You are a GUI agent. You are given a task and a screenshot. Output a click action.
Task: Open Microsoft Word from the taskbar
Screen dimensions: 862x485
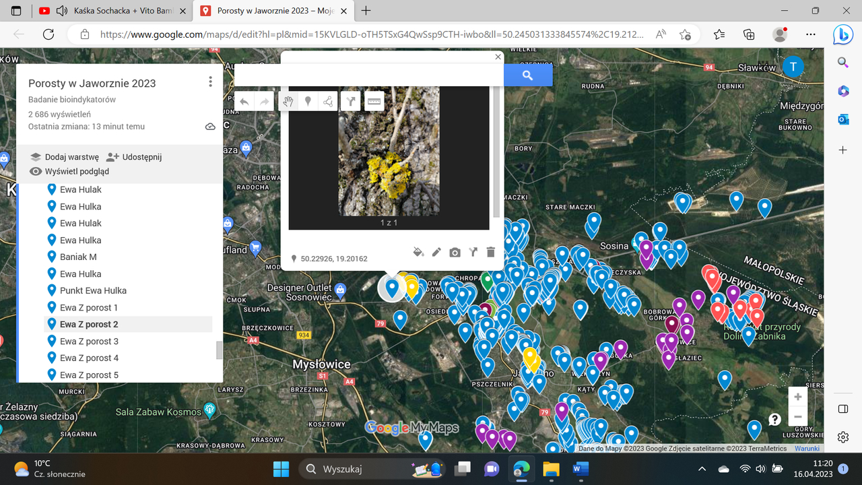pos(581,468)
